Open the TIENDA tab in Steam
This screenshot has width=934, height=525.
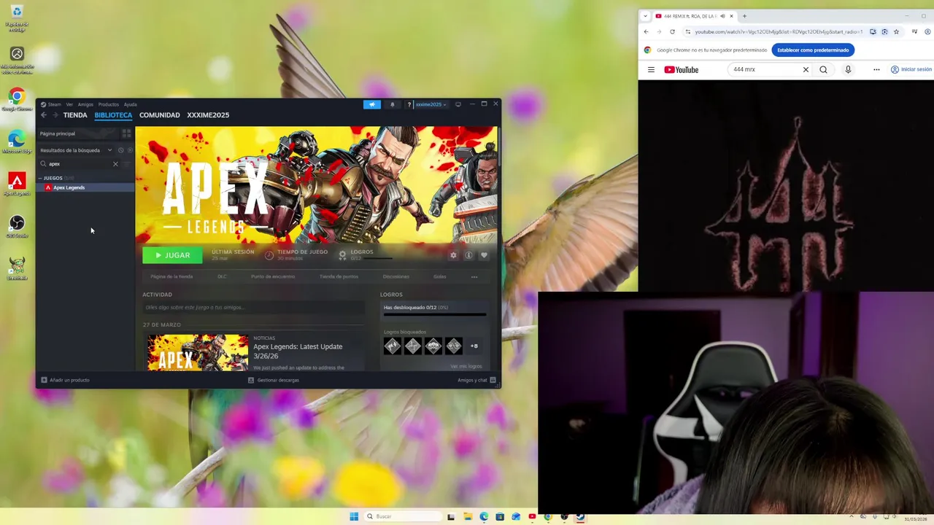point(75,115)
